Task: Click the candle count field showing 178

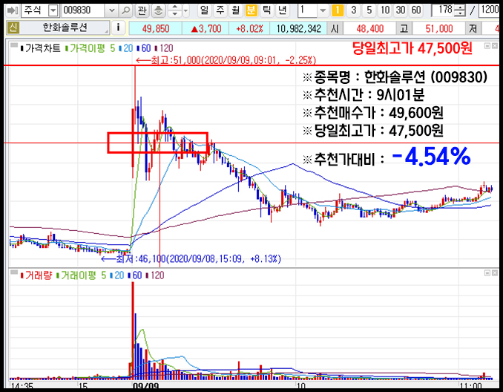Action: [x=442, y=10]
